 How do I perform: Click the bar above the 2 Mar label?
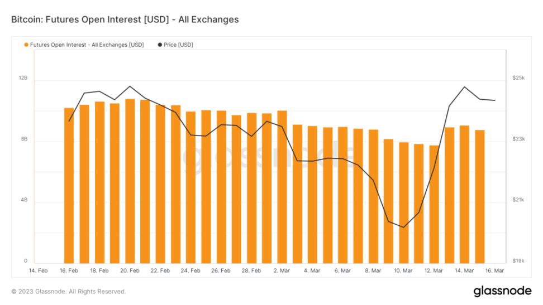pos(282,187)
